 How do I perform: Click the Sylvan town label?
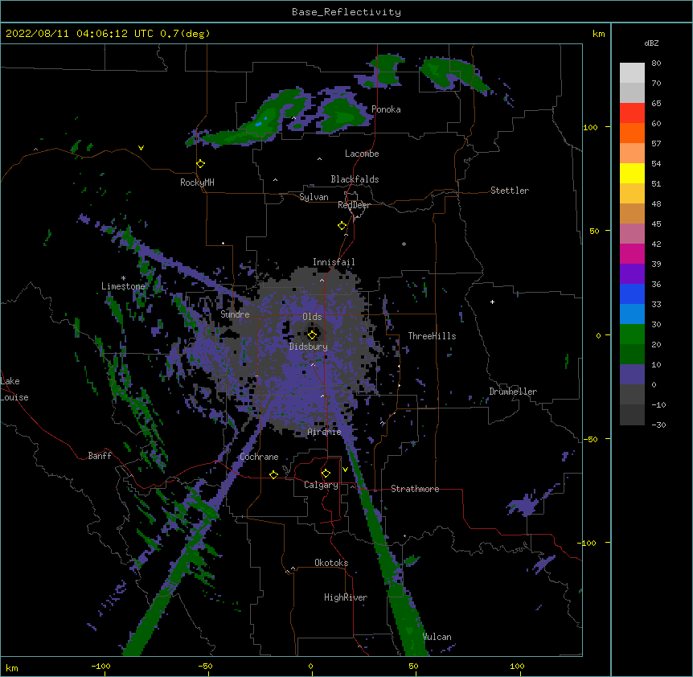(x=314, y=197)
